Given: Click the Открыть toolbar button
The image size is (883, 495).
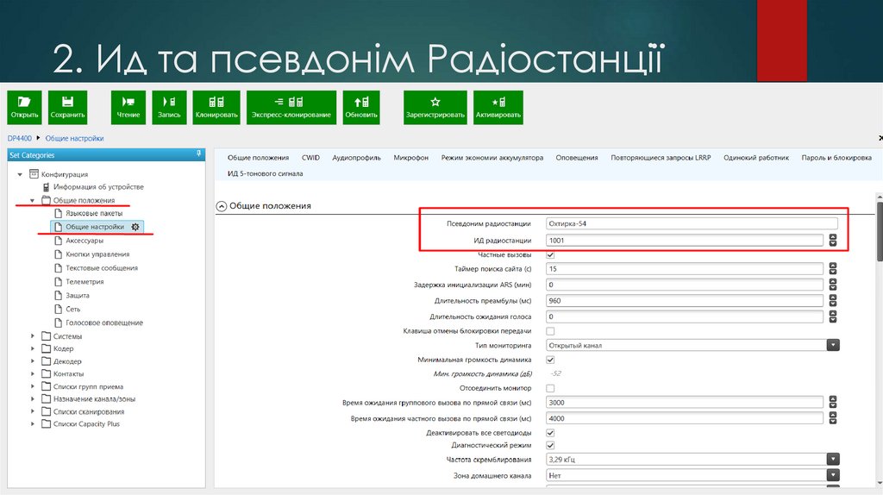Looking at the screenshot, I should (x=24, y=107).
